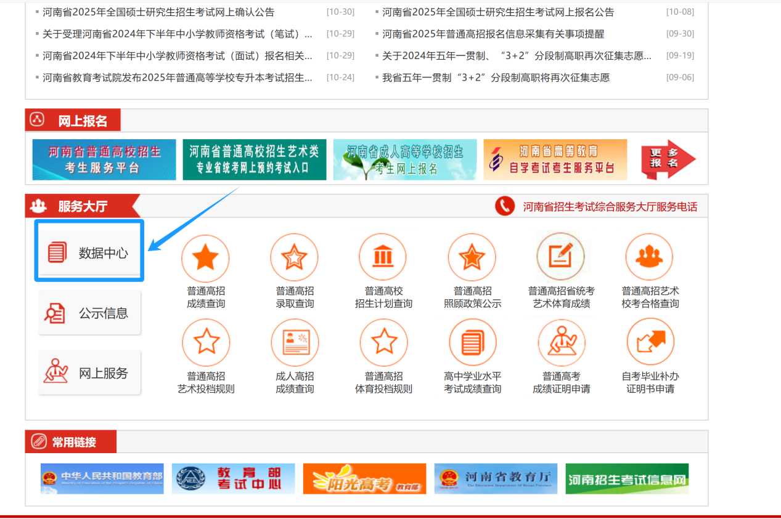Switch to the 网上服务 tab

click(89, 373)
